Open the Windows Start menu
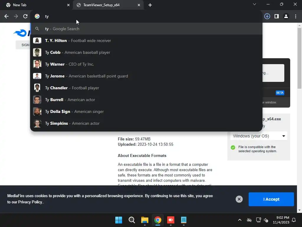Viewport: 302px width, 227px height. point(119,220)
